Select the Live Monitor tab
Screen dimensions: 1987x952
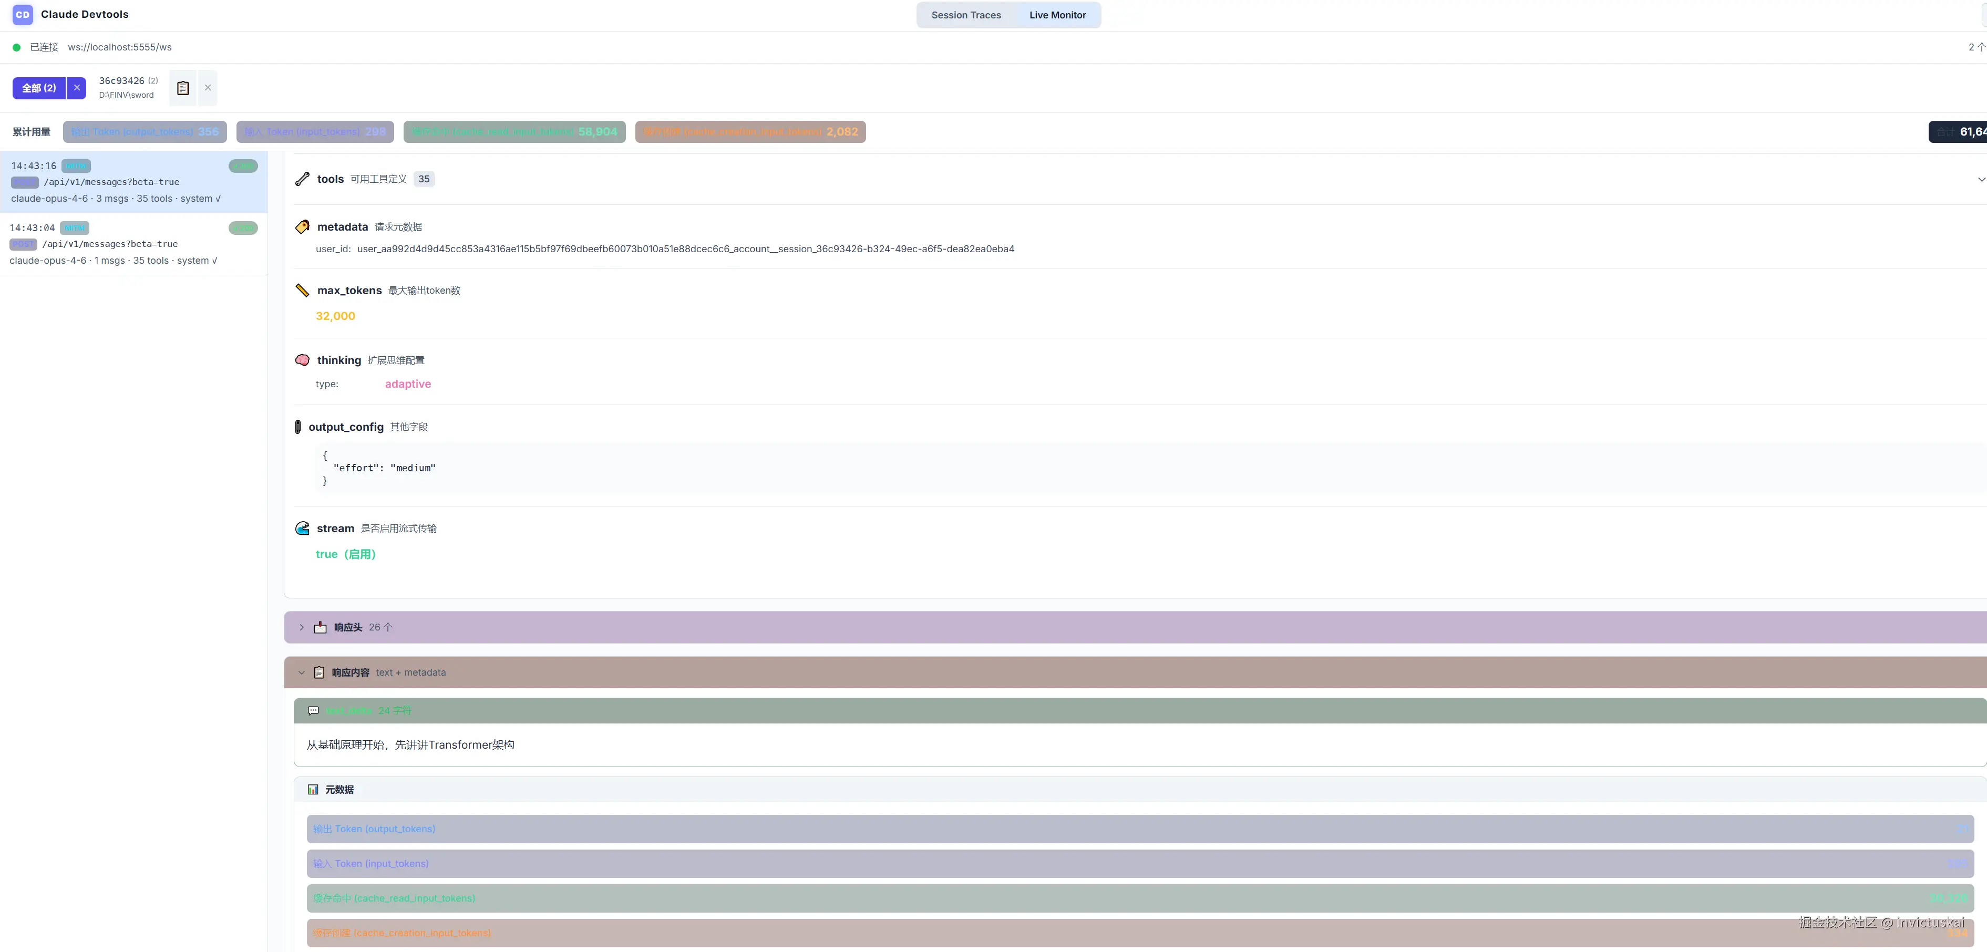[x=1057, y=15]
